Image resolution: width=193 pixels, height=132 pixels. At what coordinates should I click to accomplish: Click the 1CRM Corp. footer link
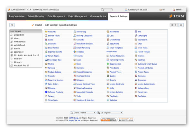pyautogui.click(x=73, y=118)
